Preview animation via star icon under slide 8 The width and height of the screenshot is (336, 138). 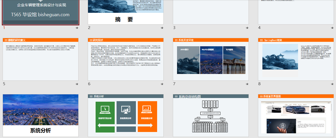click(x=332, y=84)
